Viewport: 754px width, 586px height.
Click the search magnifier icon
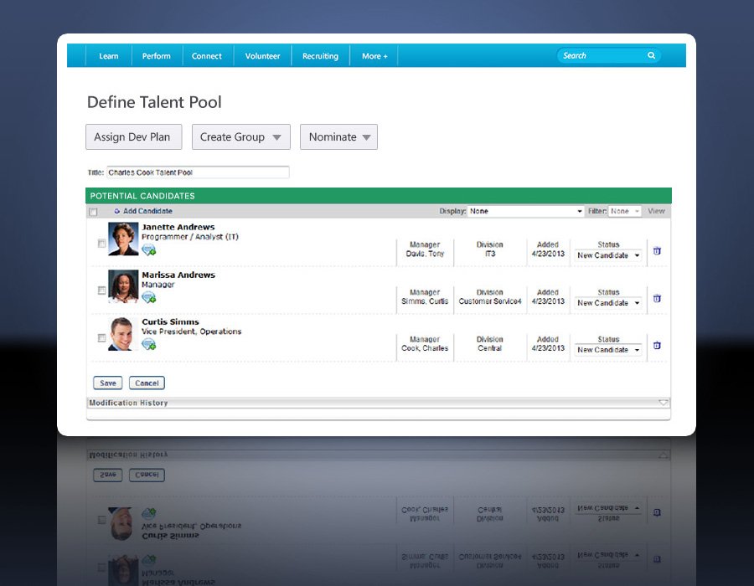coord(651,55)
